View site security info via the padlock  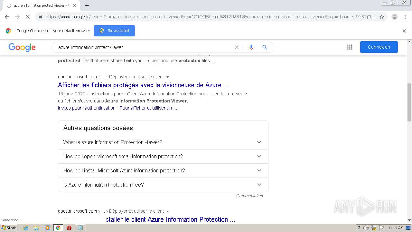coord(40,17)
